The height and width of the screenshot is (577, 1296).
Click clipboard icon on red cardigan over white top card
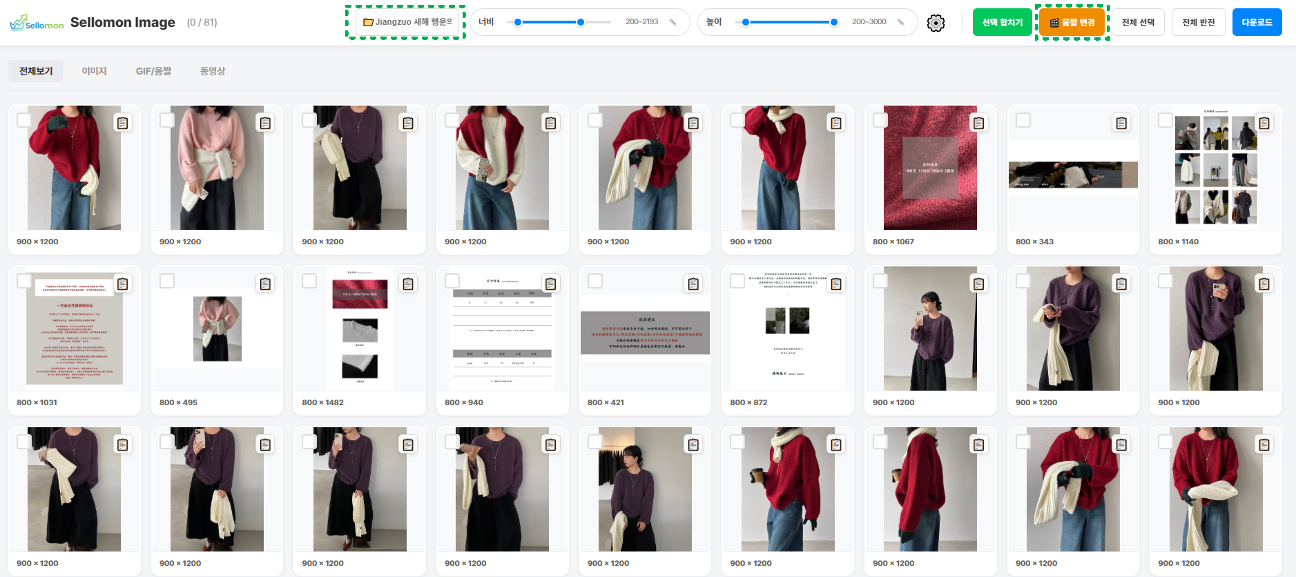[x=550, y=123]
